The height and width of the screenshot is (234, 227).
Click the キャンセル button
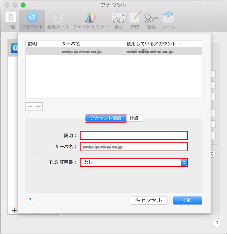coord(149,200)
